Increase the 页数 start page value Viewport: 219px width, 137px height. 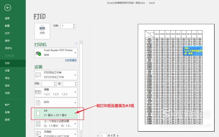click(x=55, y=82)
